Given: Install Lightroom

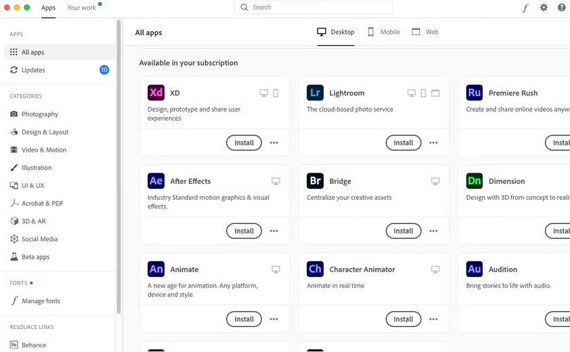Looking at the screenshot, I should coord(403,143).
